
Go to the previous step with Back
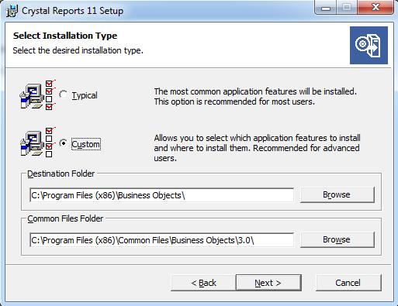click(203, 283)
